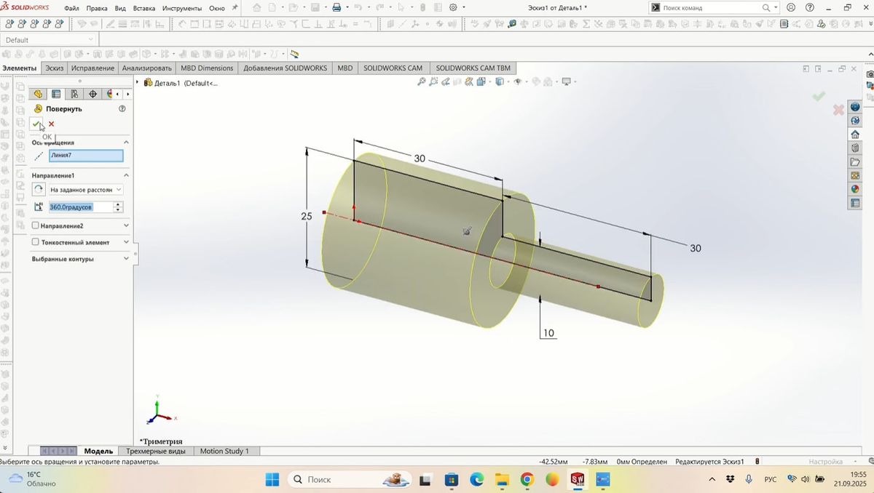Screen dimensions: 874x493
Task: Click the Hide/Show Items eye icon
Action: click(x=518, y=82)
